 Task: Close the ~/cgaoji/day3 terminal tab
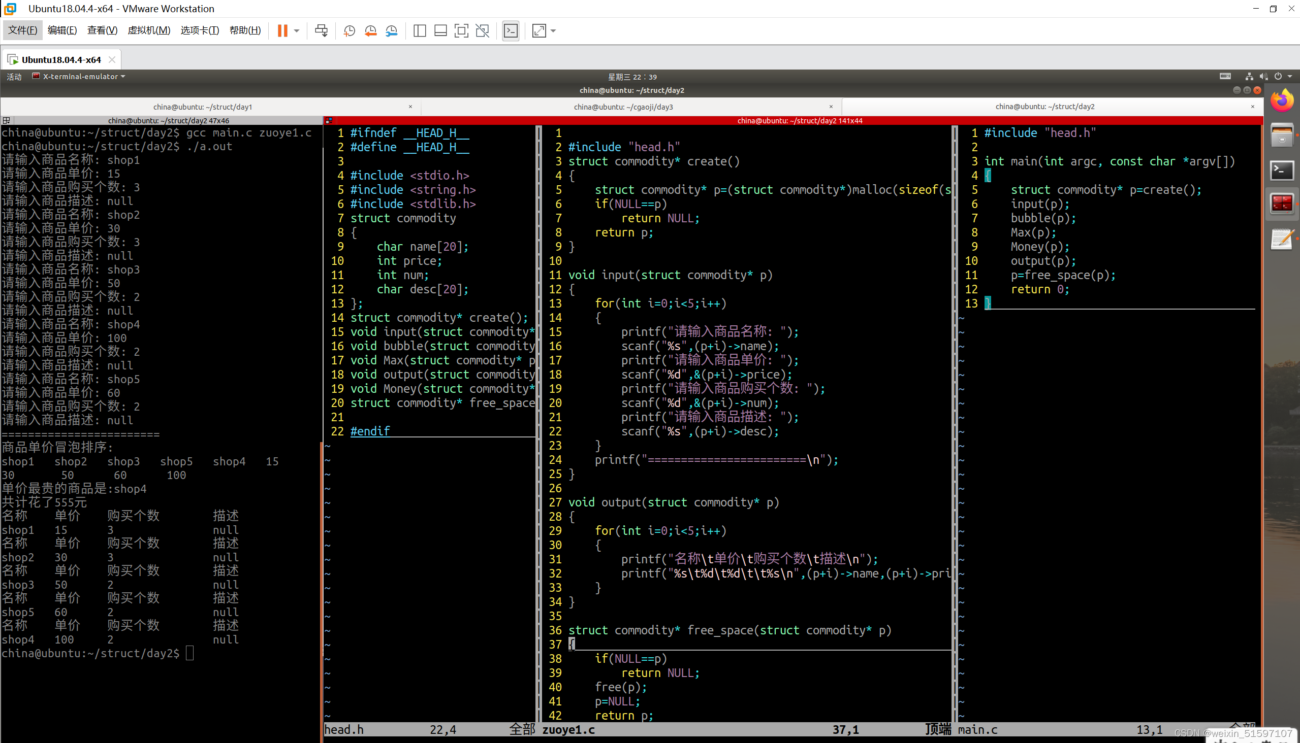[x=831, y=107]
